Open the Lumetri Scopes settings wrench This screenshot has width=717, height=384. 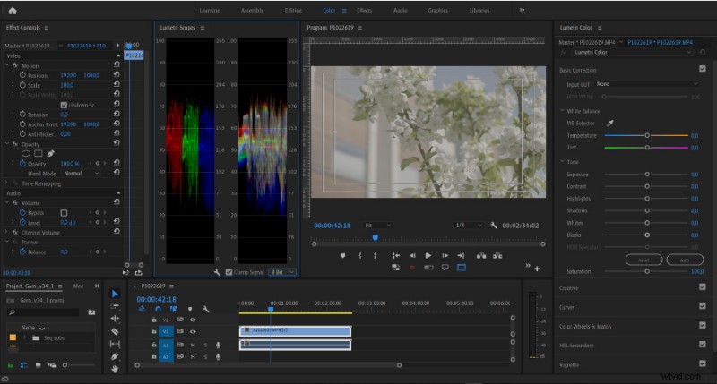click(x=217, y=271)
